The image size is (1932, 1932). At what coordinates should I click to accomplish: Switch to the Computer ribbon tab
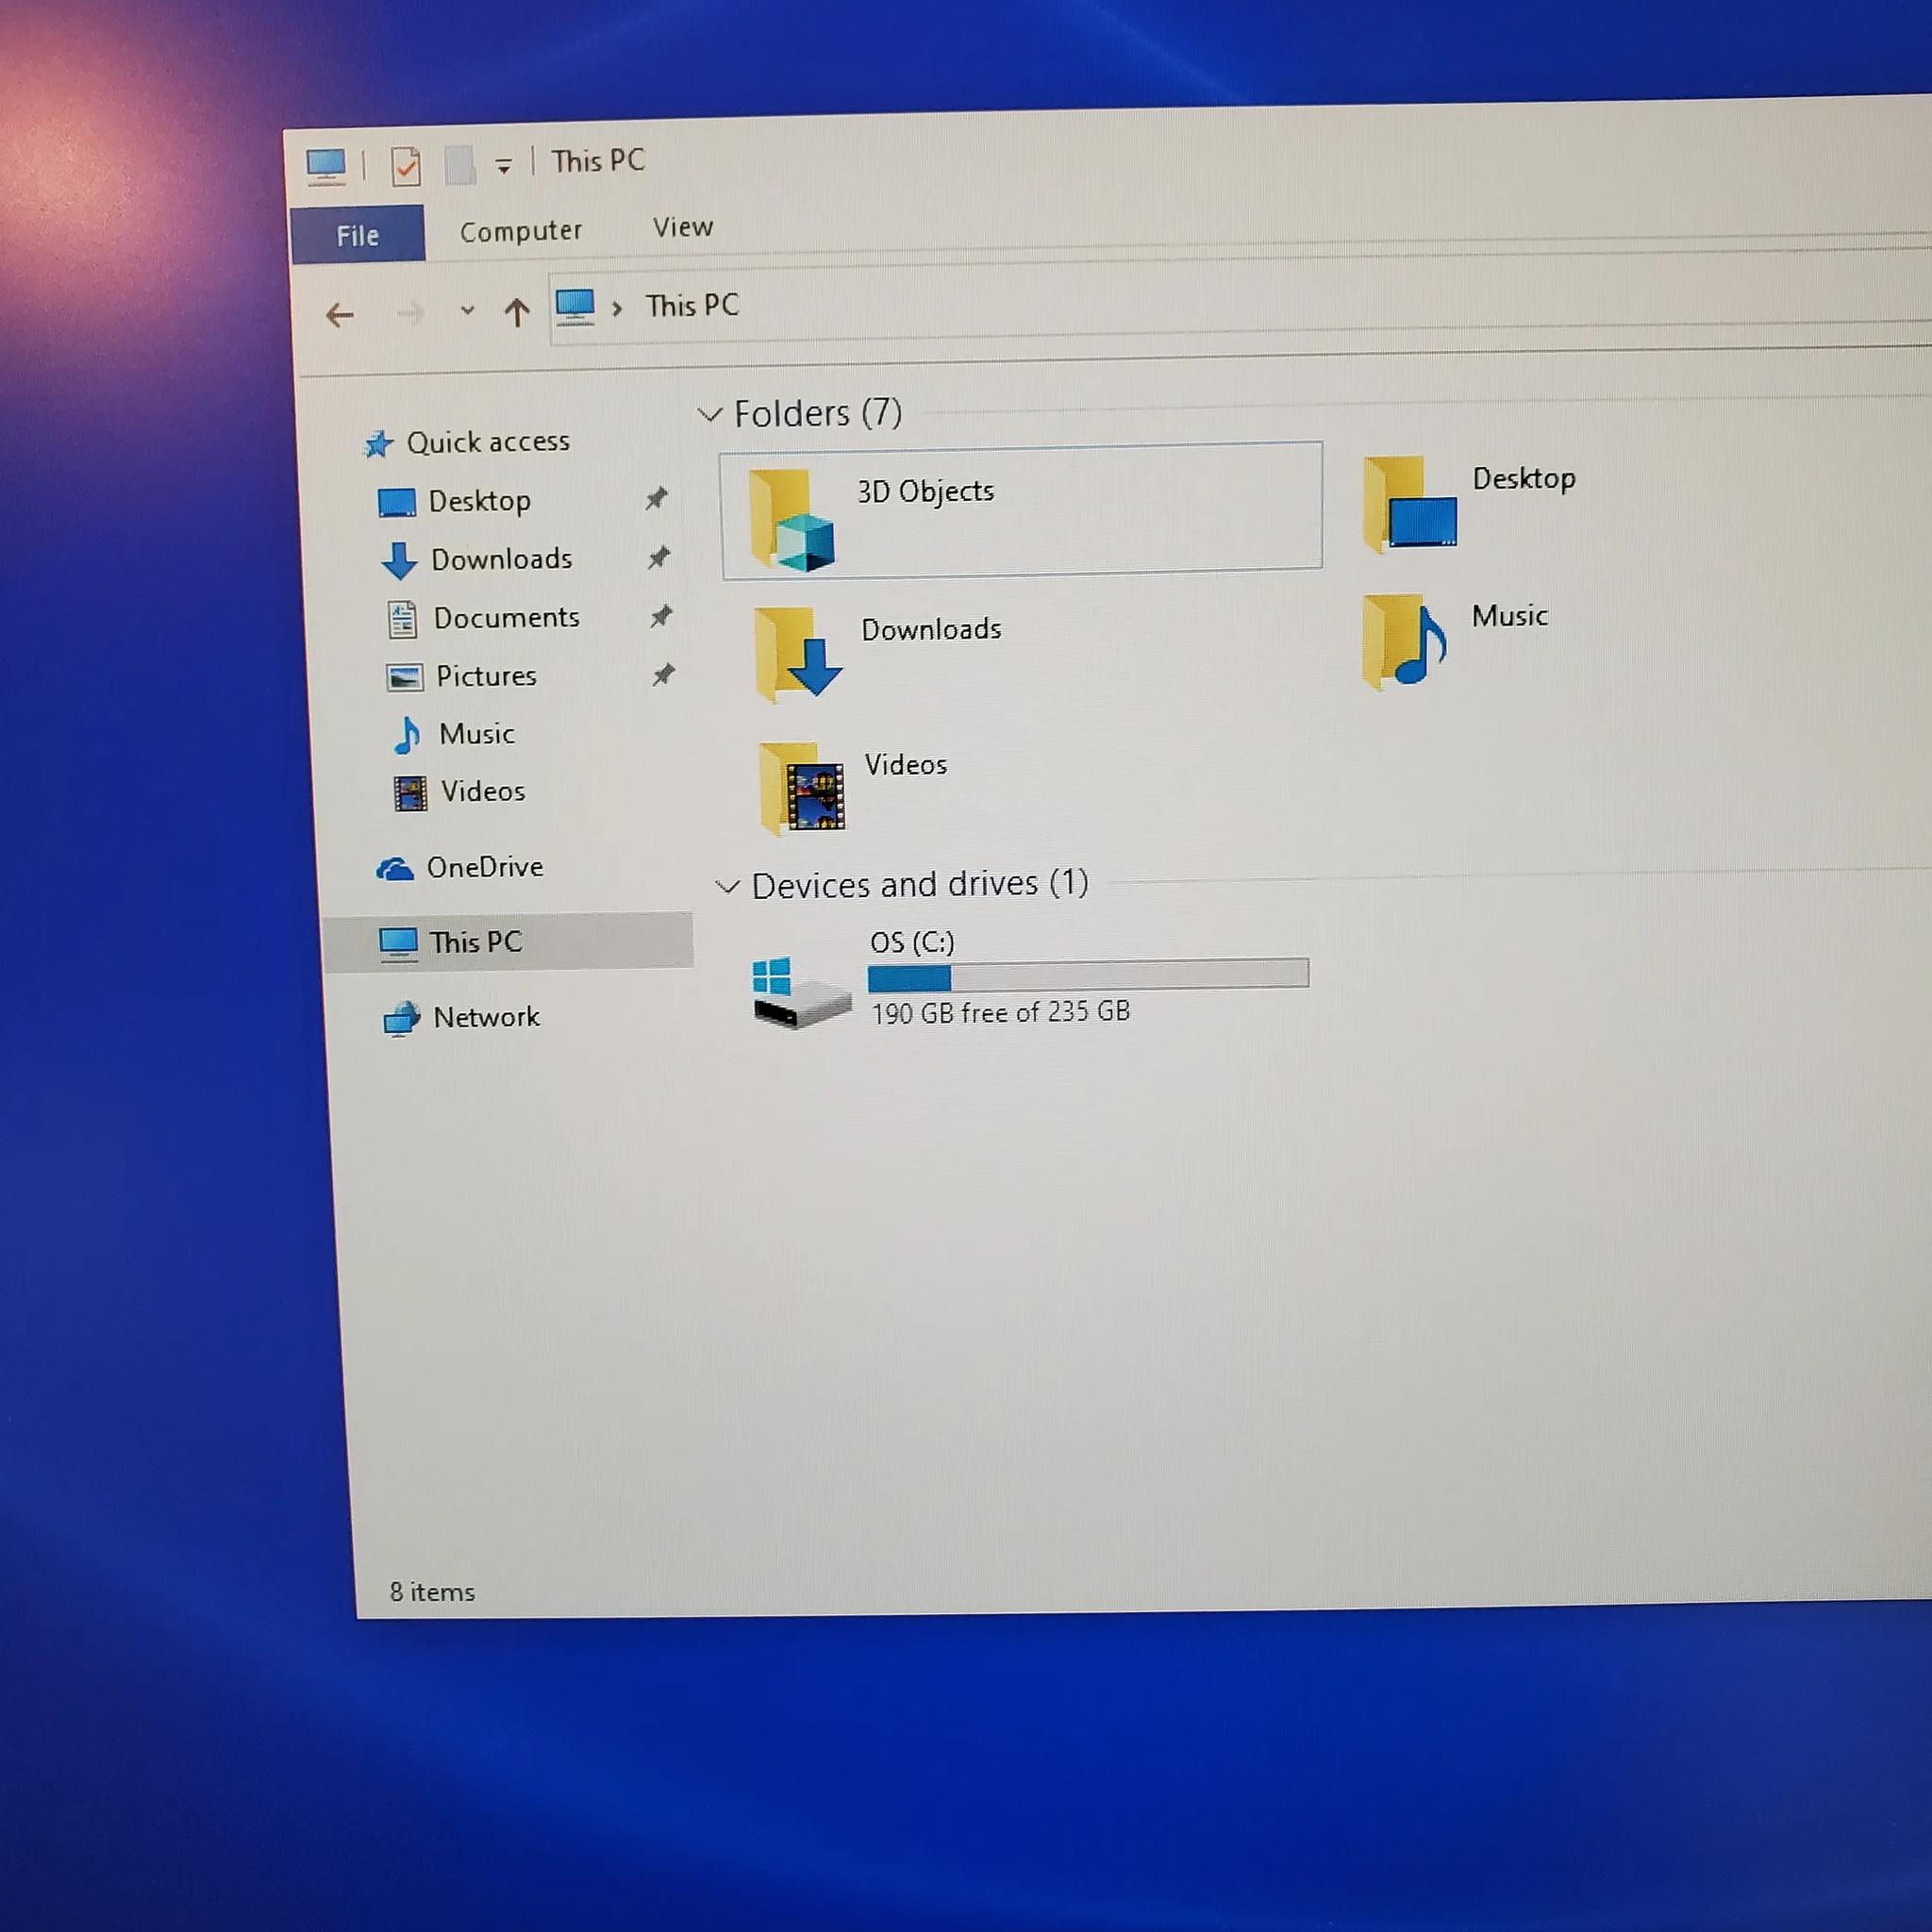click(521, 231)
